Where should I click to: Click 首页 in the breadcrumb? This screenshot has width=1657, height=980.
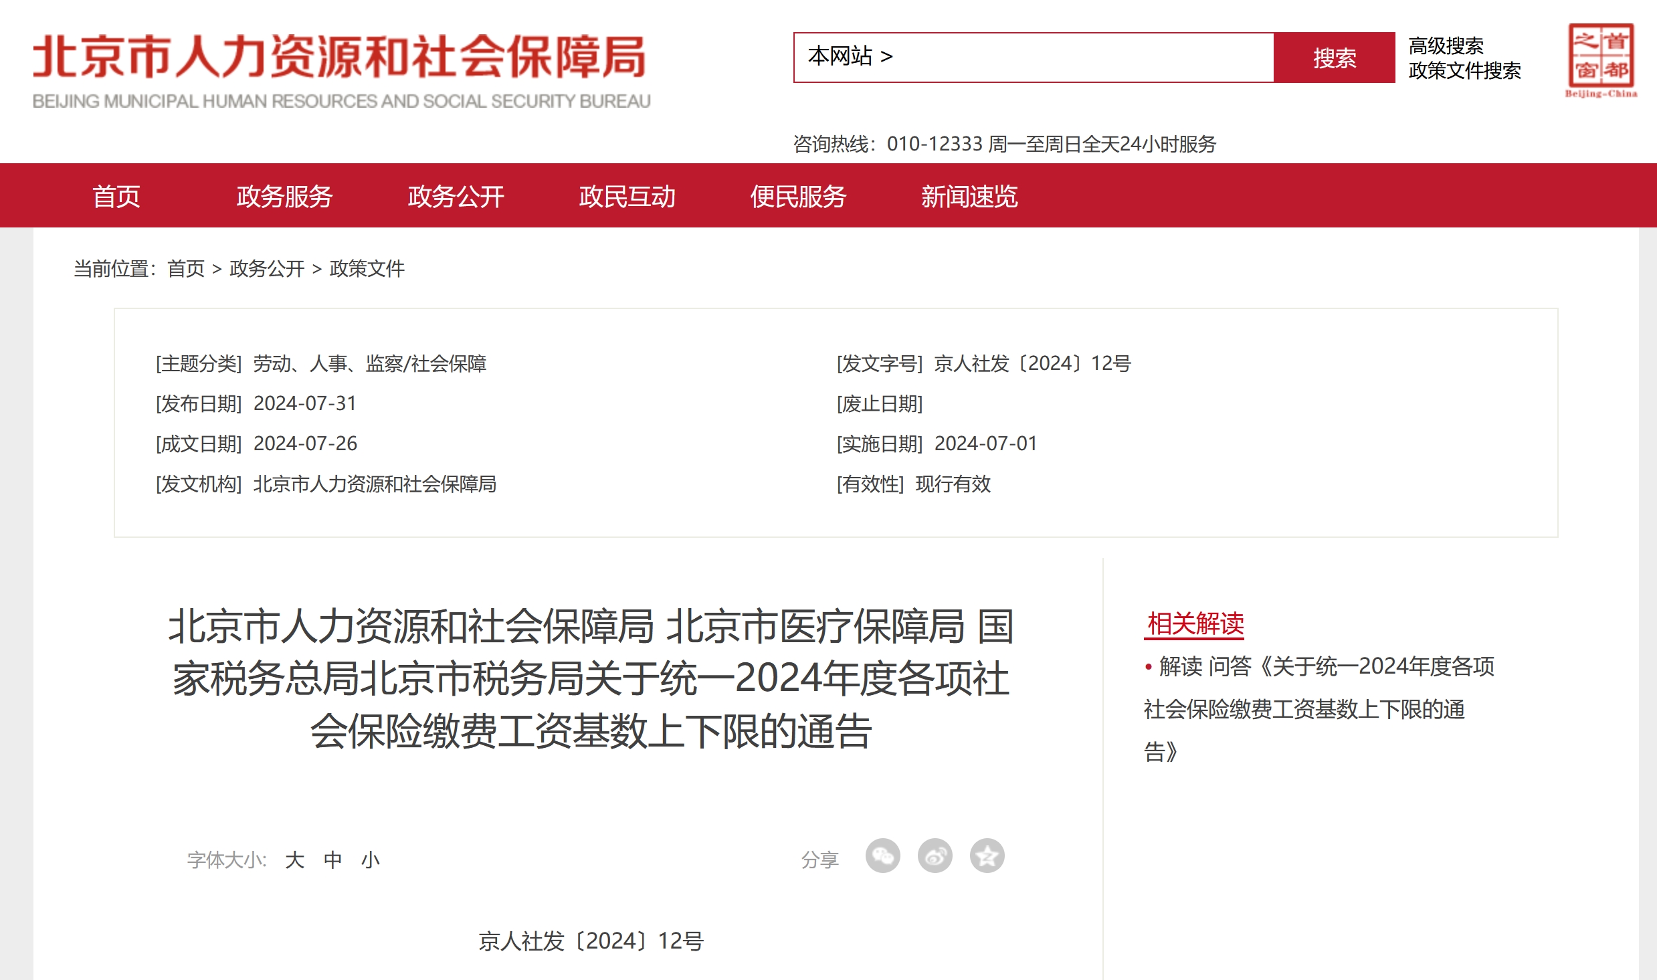point(186,268)
